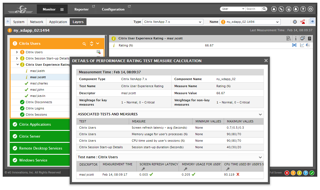Select the mas\charles descriptor
This screenshot has height=190, width=320.
[39, 83]
